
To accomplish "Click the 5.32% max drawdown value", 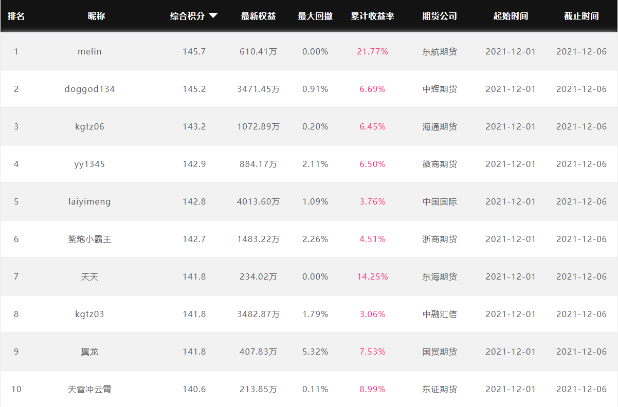I will [x=315, y=351].
